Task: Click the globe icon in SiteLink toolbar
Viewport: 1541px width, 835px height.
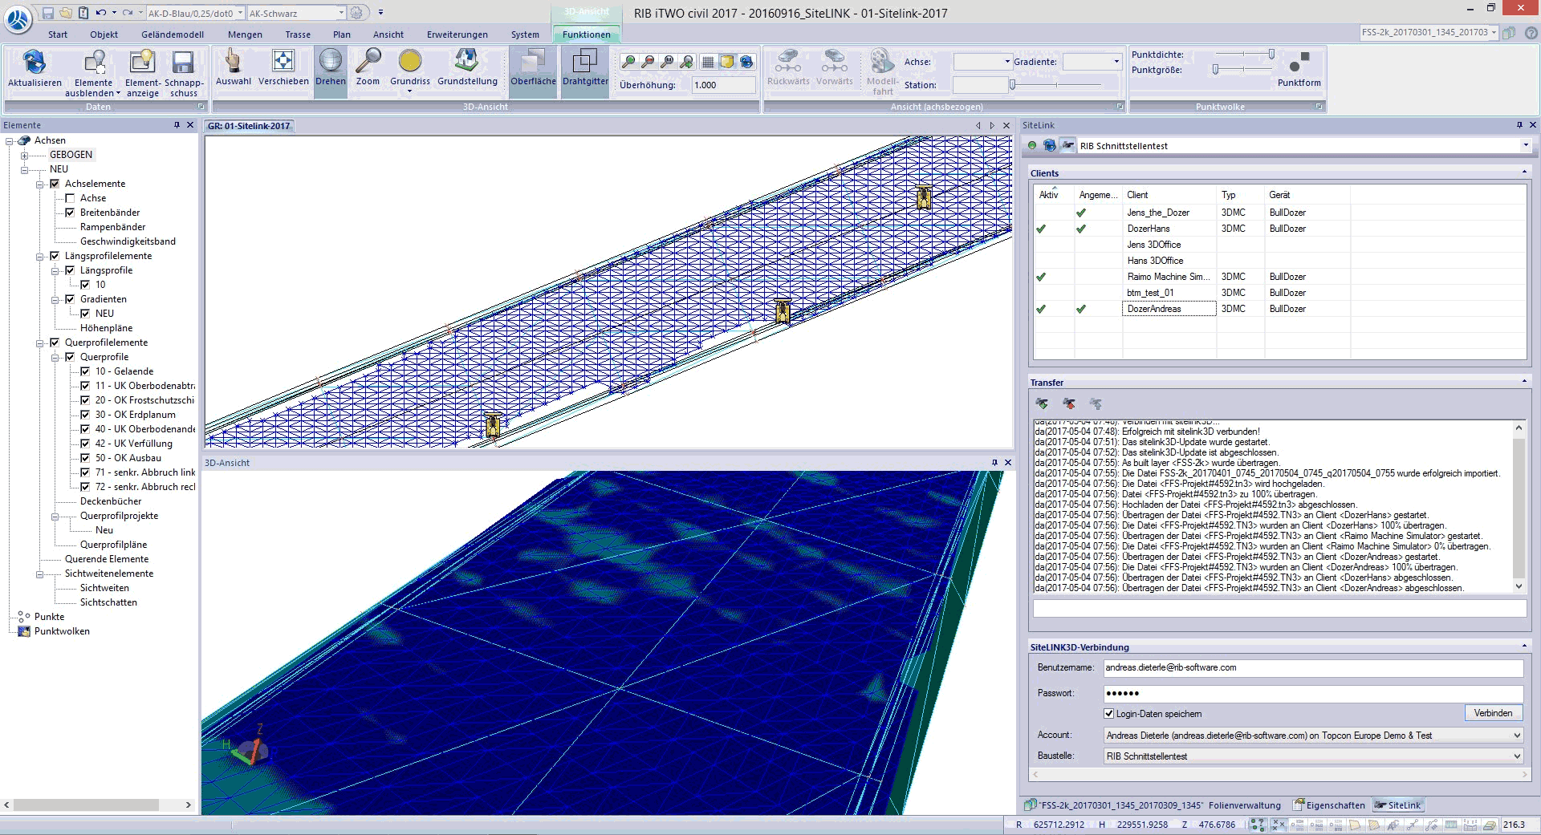Action: tap(1049, 145)
